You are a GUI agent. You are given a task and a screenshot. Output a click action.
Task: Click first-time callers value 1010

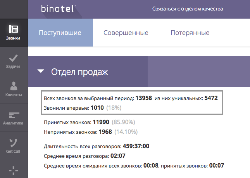pos(97,108)
